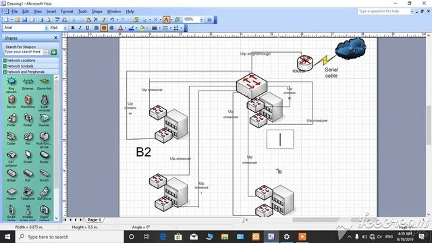Open the Search for Shapes history dropdown

(46, 52)
